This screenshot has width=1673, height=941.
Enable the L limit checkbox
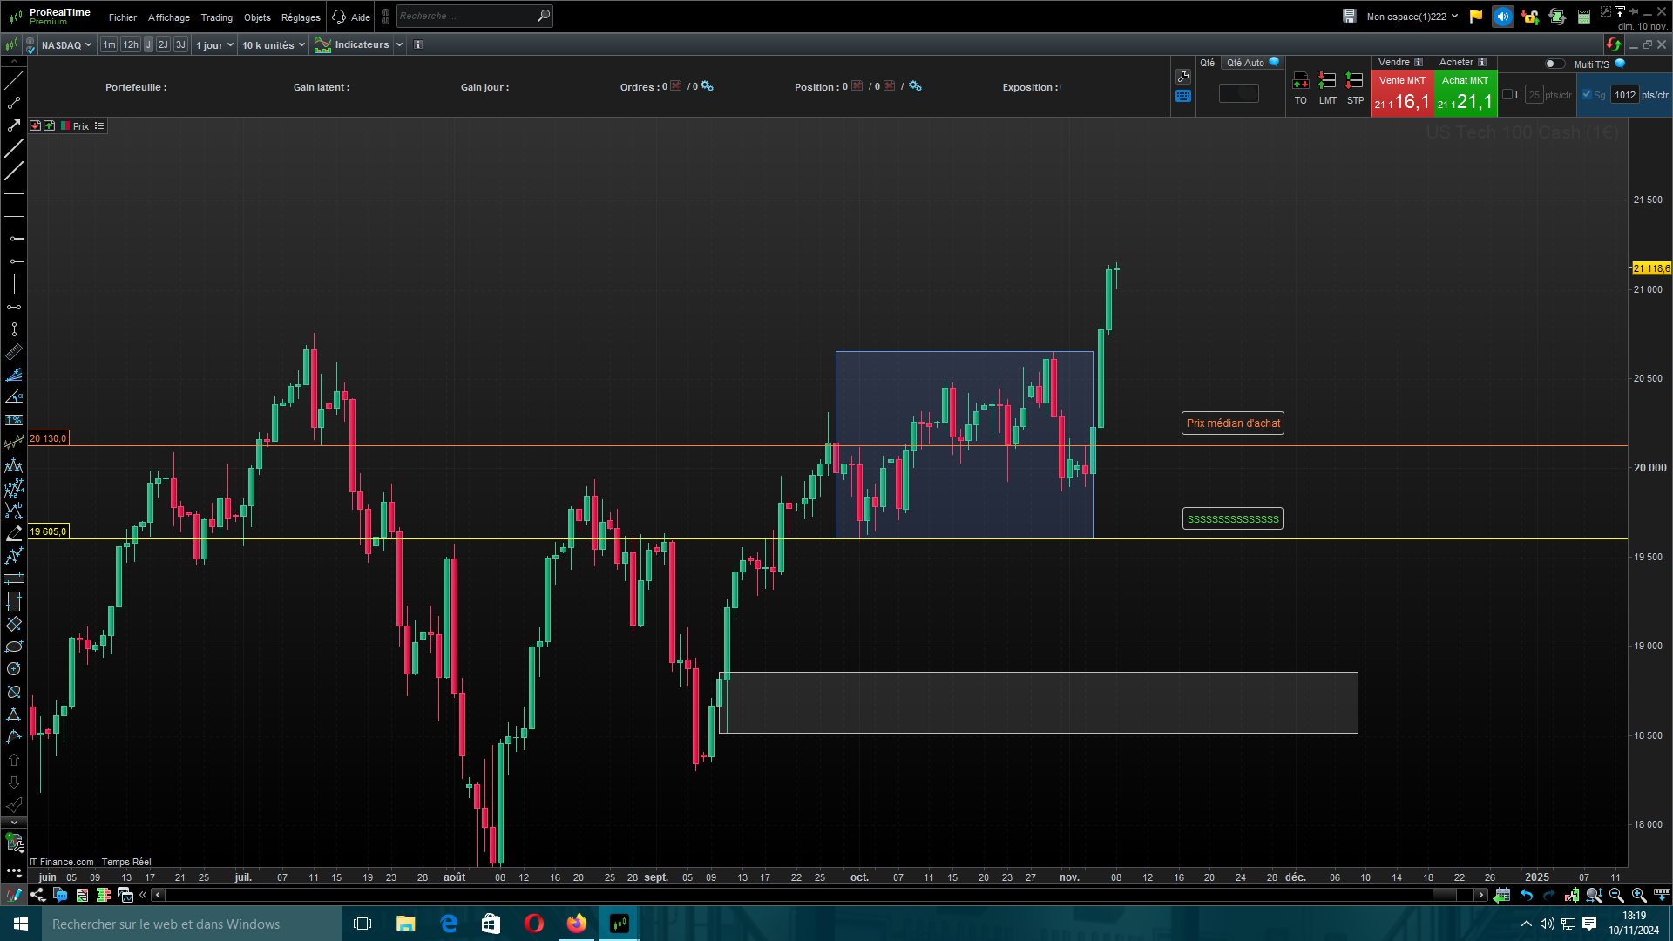[x=1507, y=95]
